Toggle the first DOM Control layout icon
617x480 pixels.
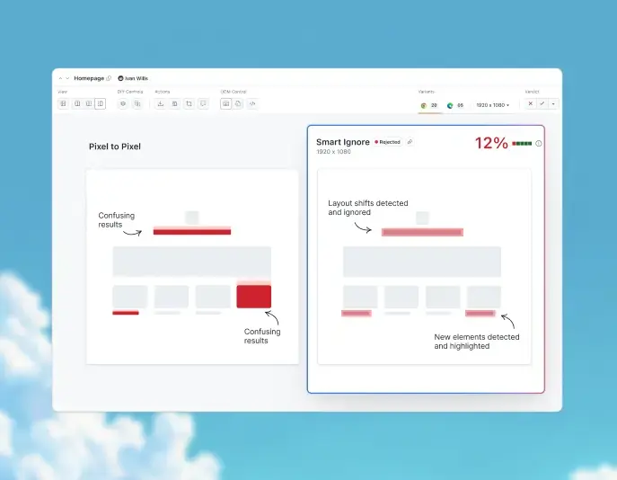click(226, 104)
